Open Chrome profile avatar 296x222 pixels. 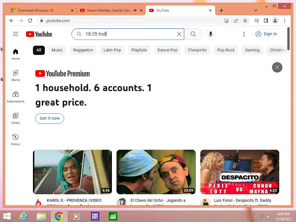coord(275,21)
